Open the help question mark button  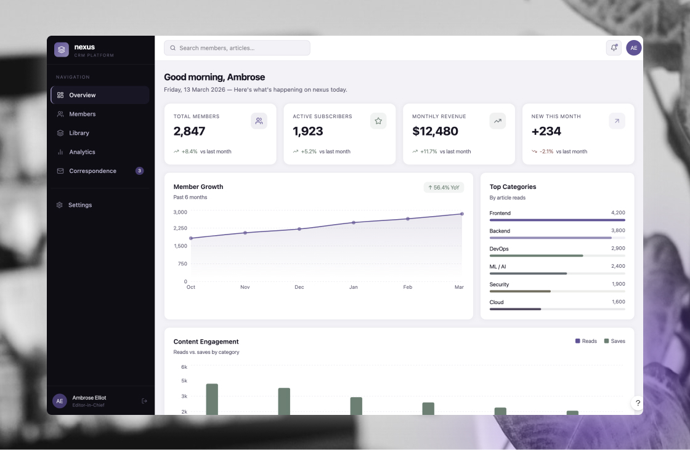click(x=638, y=403)
